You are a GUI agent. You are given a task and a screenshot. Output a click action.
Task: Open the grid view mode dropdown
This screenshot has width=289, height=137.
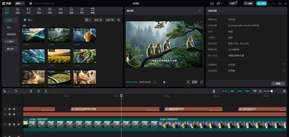pos(88,20)
